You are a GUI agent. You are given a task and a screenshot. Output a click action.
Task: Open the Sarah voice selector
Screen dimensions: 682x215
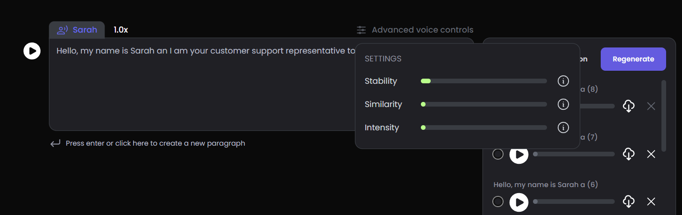pyautogui.click(x=77, y=30)
